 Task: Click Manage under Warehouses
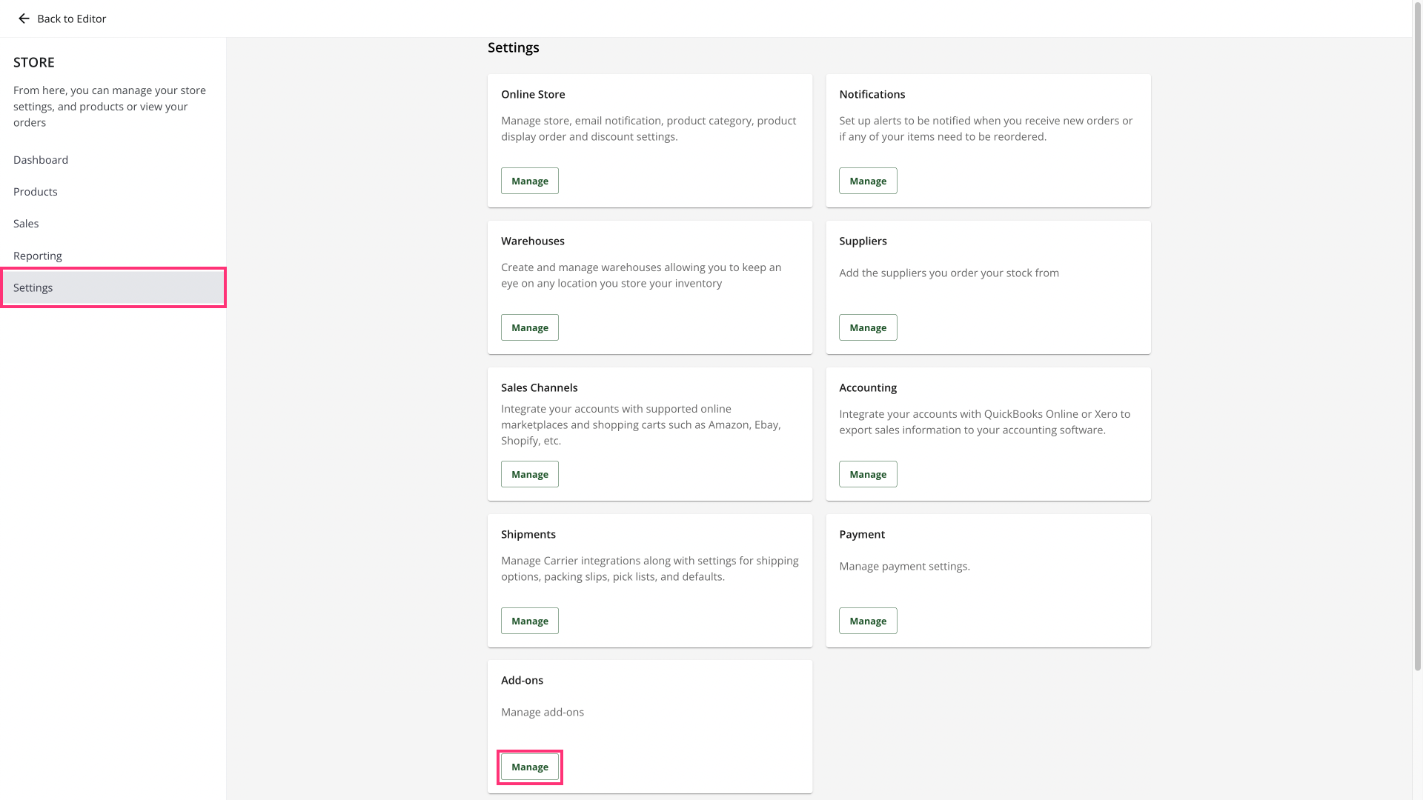tap(529, 327)
